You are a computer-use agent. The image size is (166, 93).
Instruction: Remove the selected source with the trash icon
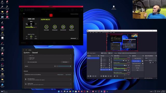[x=103, y=76]
